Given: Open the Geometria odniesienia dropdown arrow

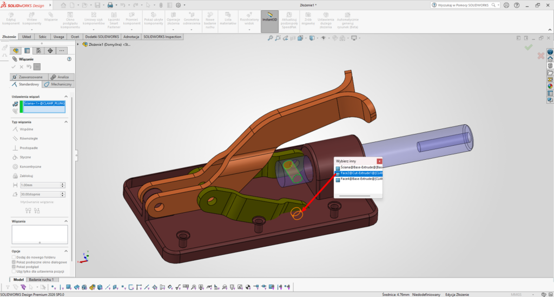Looking at the screenshot, I should tap(191, 30).
